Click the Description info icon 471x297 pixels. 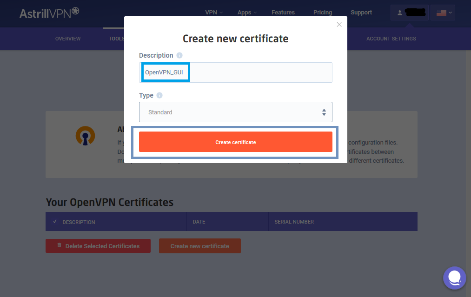[x=179, y=55]
